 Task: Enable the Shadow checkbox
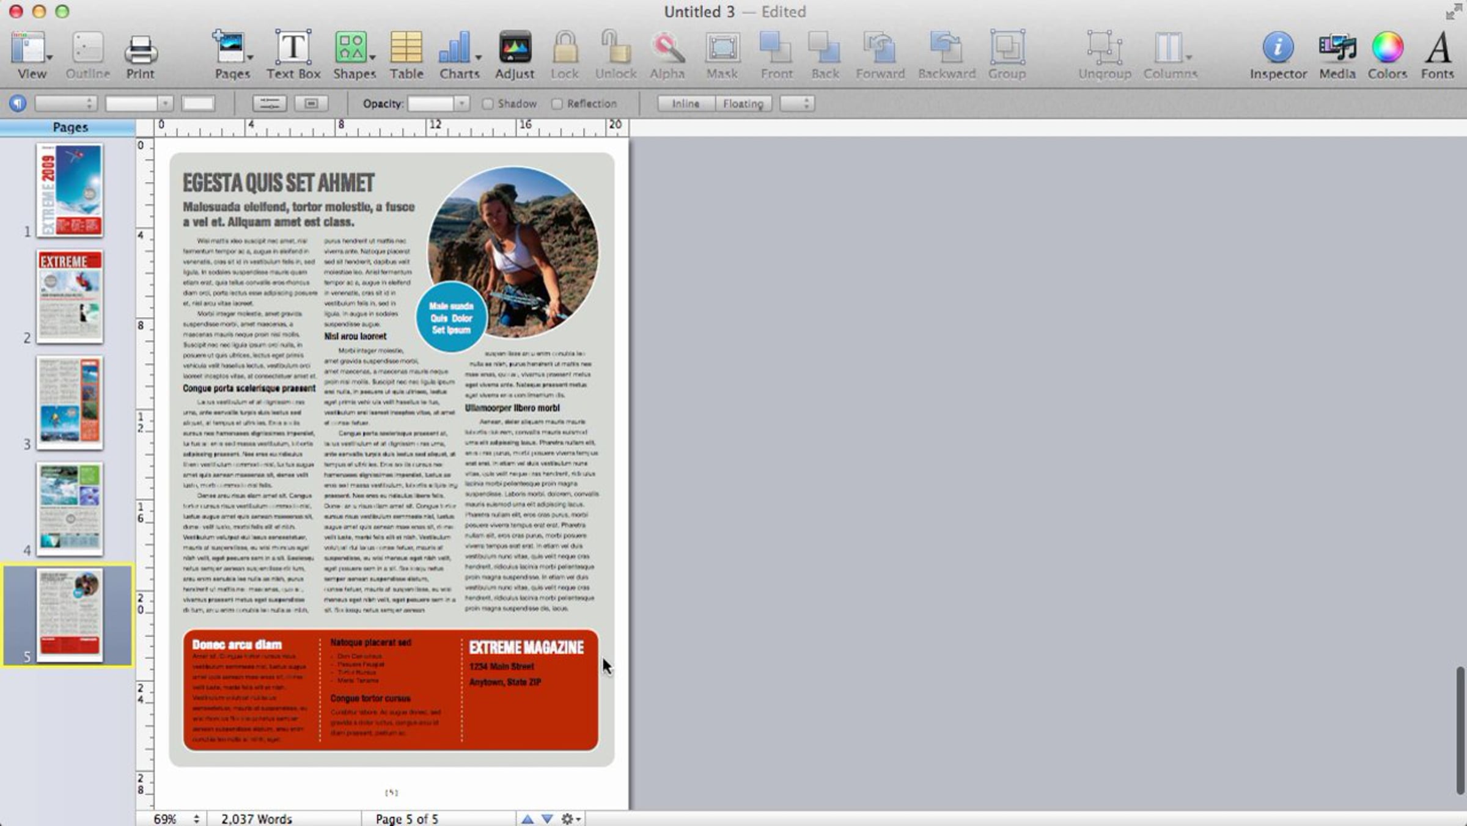click(488, 104)
